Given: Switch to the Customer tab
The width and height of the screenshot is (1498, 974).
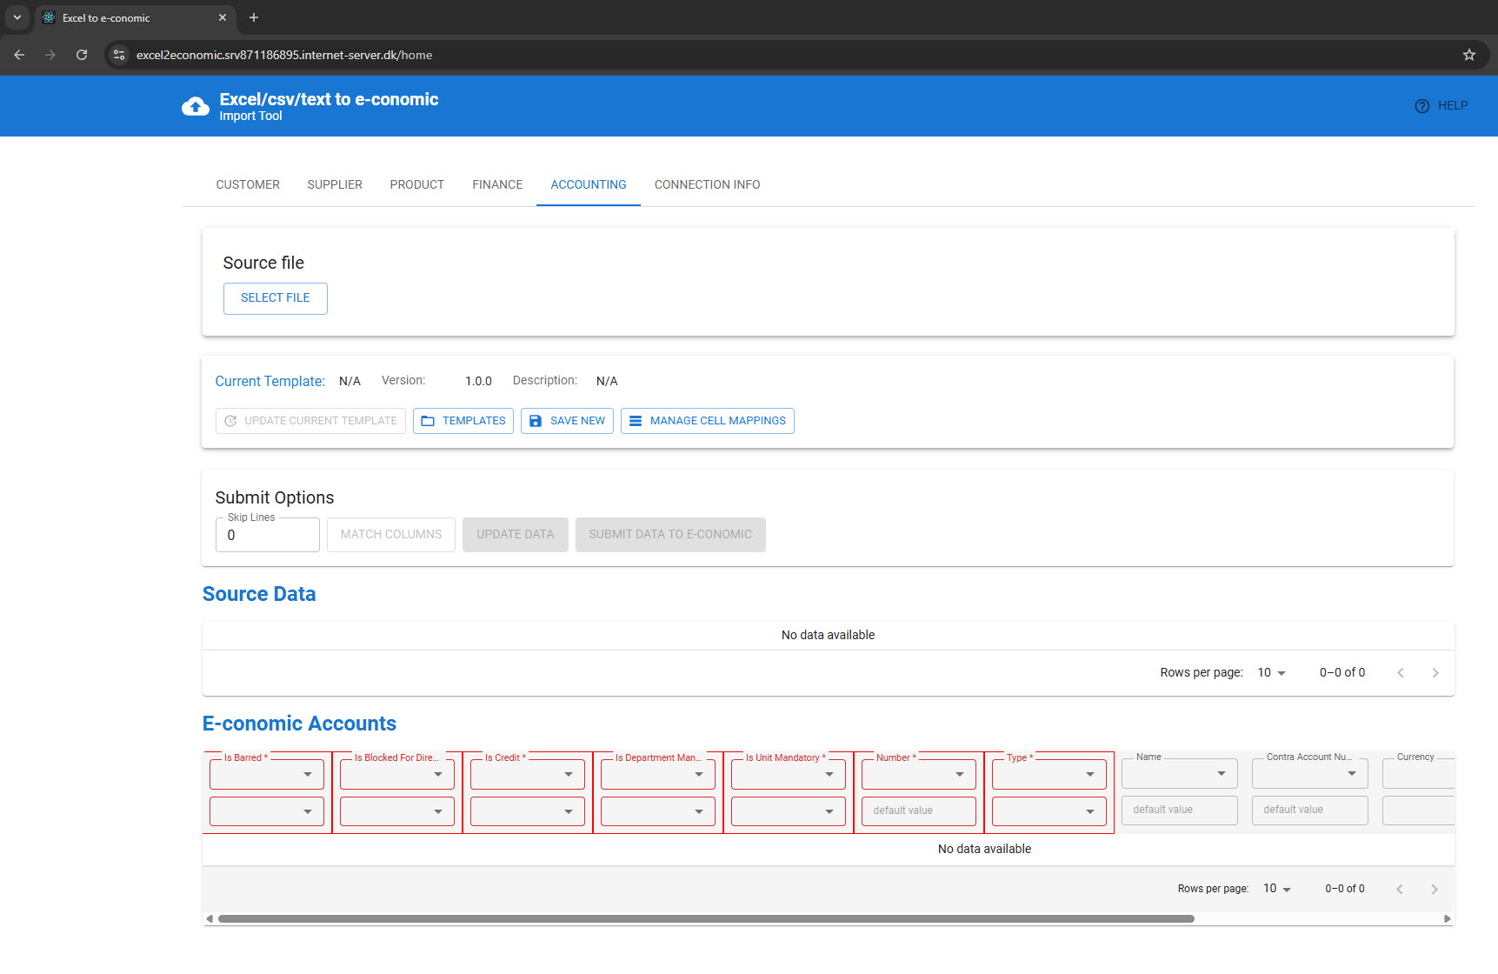Looking at the screenshot, I should [248, 184].
